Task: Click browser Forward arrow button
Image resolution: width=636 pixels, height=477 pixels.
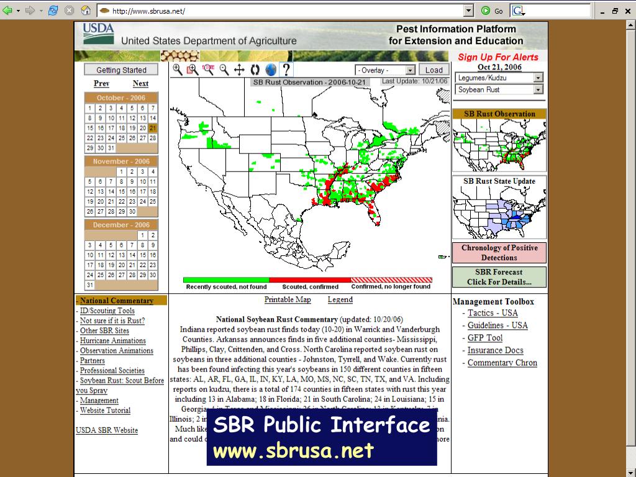Action: tap(30, 11)
